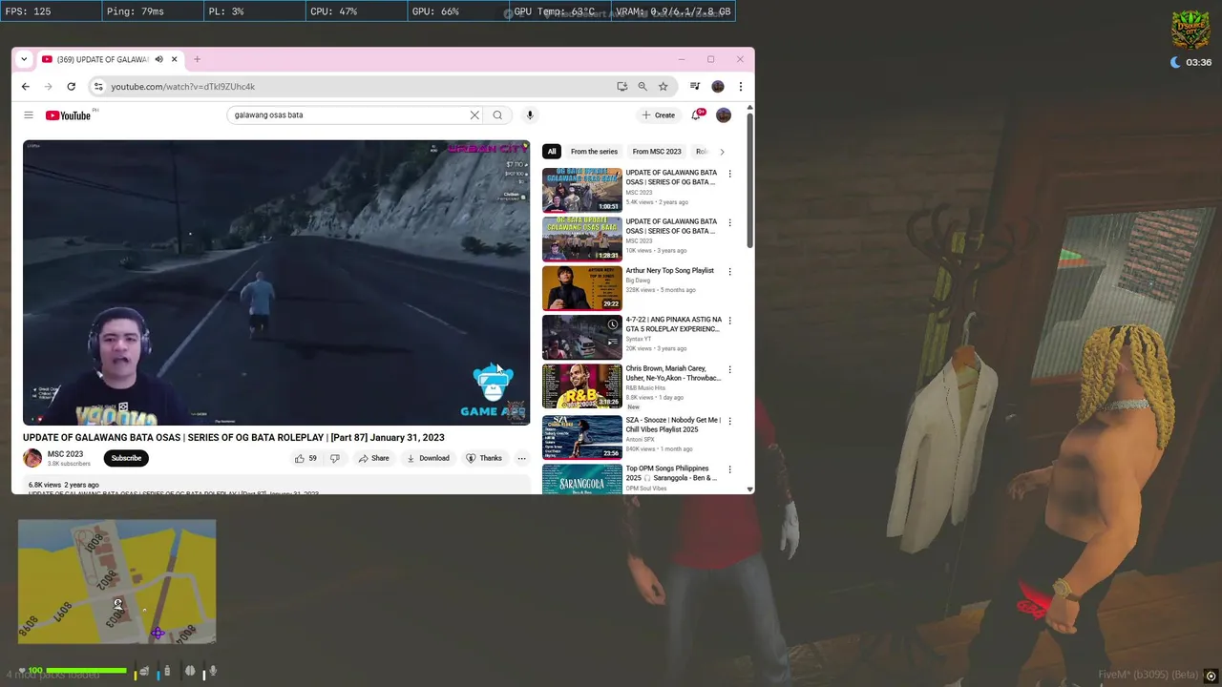Show more filter chips with arrow

click(722, 152)
